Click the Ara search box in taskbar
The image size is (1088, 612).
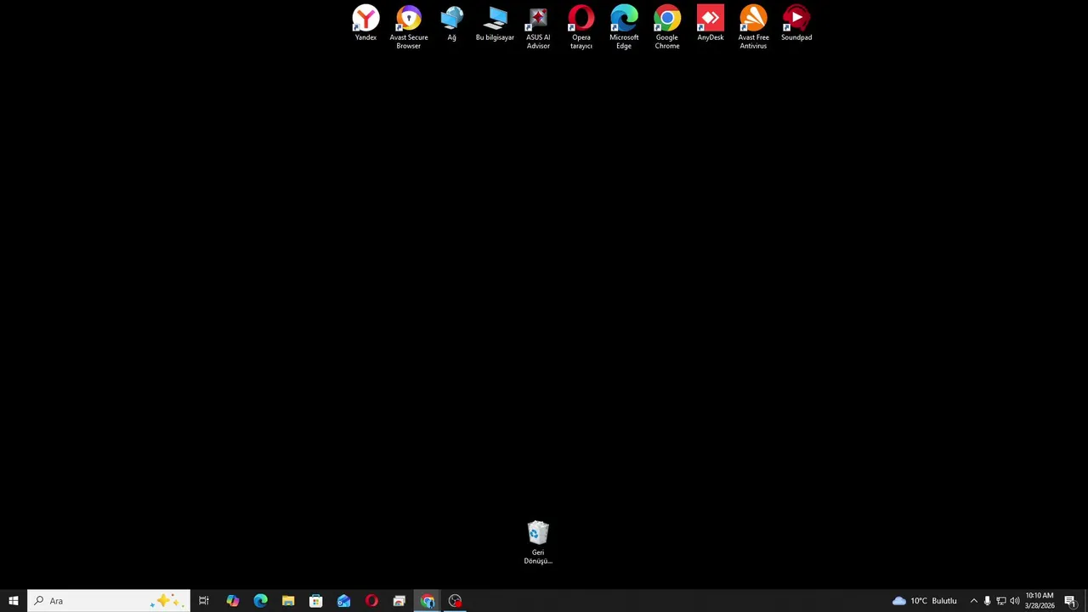pyautogui.click(x=109, y=601)
